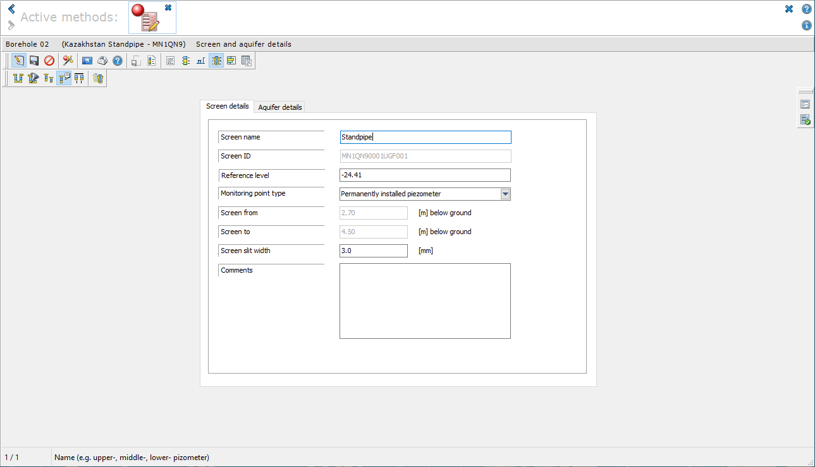Click the 'Active methods:' heading text

tap(69, 17)
